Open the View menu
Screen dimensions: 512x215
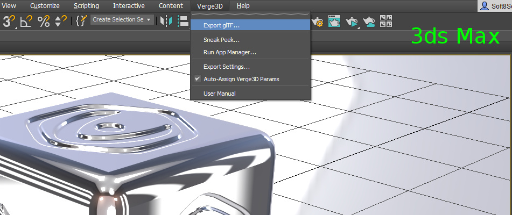9,5
